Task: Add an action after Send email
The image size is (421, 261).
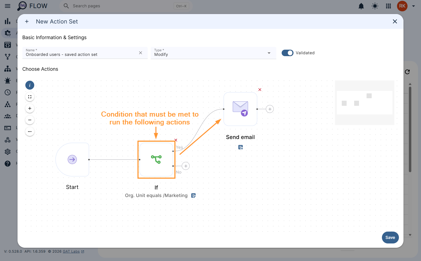Action: tap(270, 109)
